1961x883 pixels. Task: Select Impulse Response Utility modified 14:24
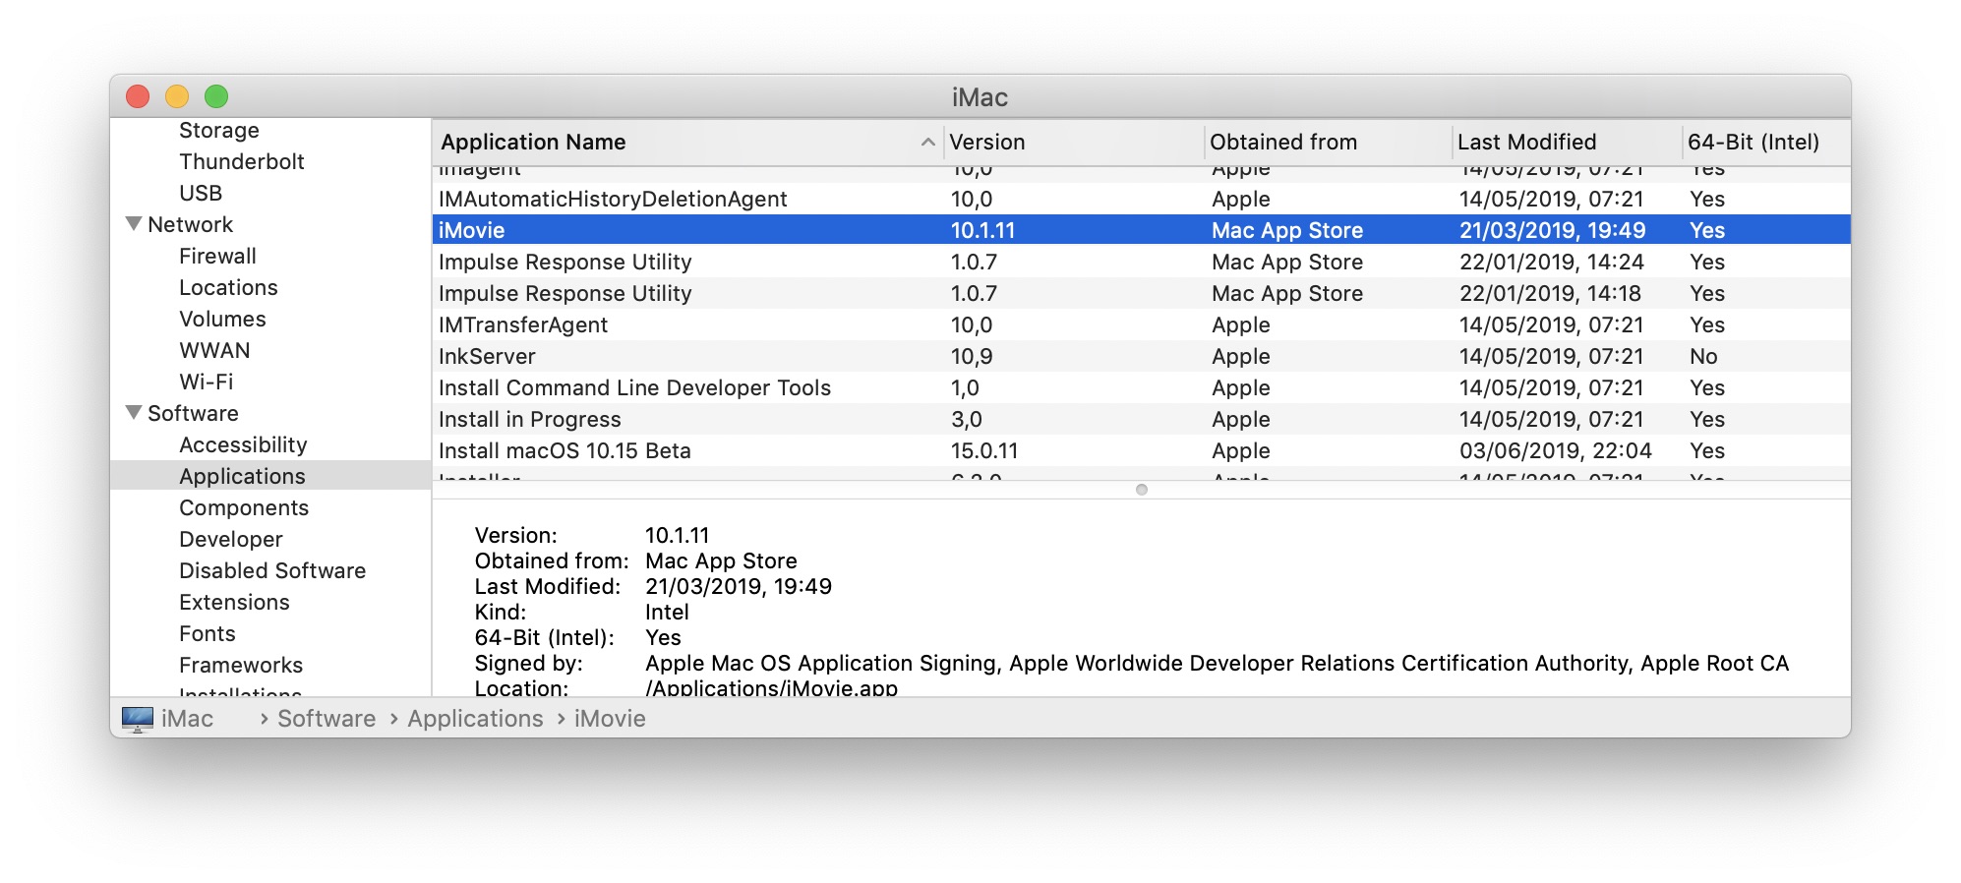click(1141, 262)
